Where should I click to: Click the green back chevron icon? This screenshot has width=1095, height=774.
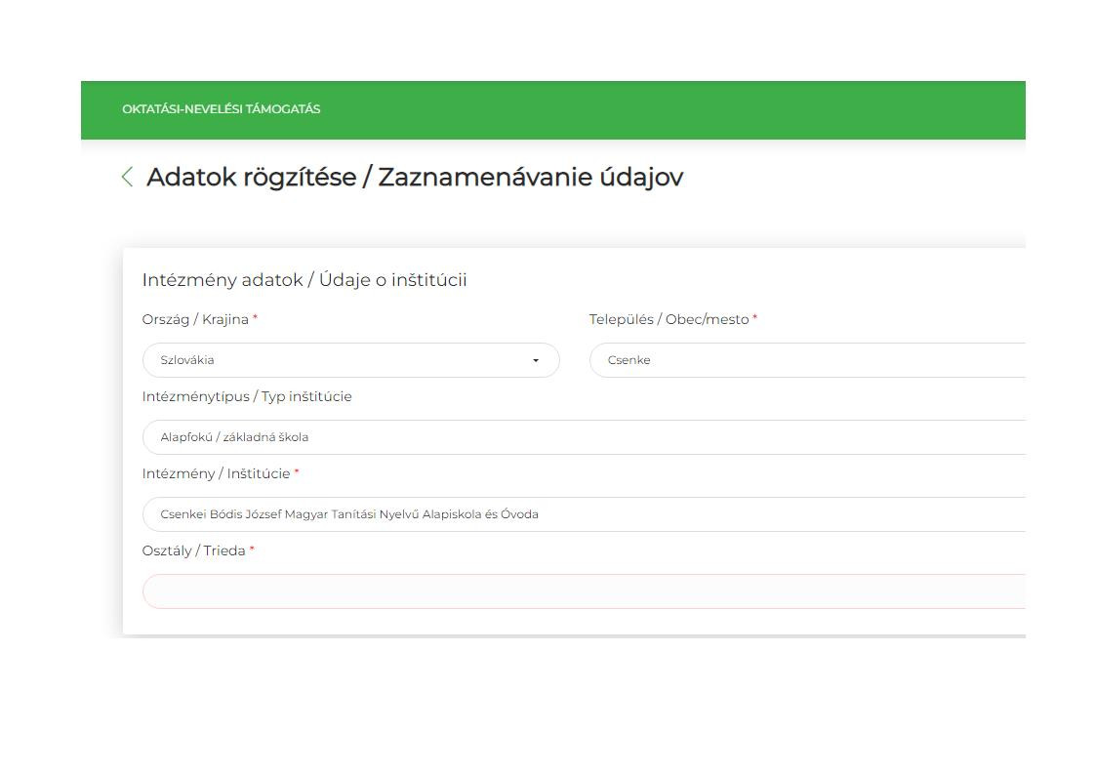tap(127, 177)
